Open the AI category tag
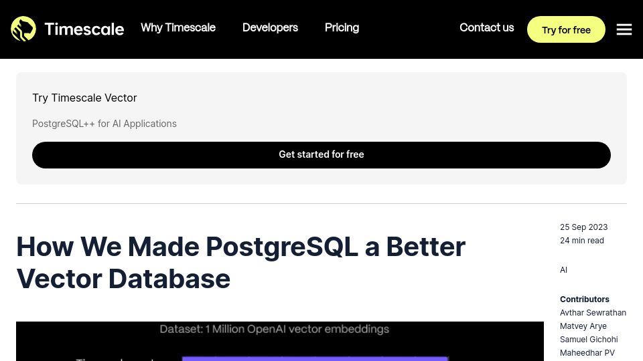This screenshot has width=643, height=361. pos(563,269)
